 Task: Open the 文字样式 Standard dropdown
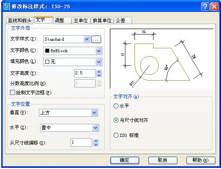[x=86, y=39]
